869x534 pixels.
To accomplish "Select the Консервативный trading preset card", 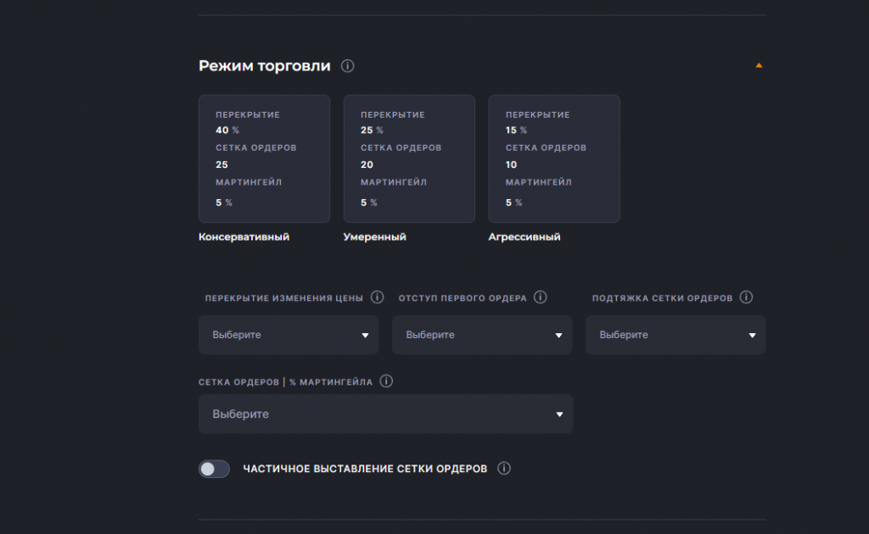I will coord(264,159).
